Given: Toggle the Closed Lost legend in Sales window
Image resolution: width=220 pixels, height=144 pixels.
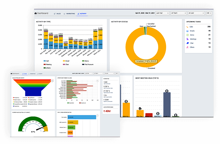Looking at the screenshot, I should pos(83,103).
